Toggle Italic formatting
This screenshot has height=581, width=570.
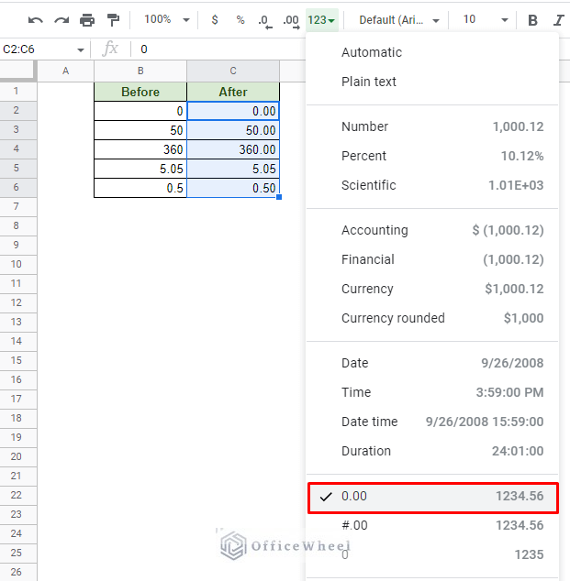pos(558,19)
